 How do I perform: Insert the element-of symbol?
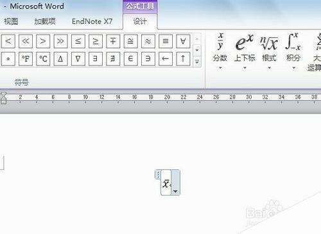pos(130,58)
